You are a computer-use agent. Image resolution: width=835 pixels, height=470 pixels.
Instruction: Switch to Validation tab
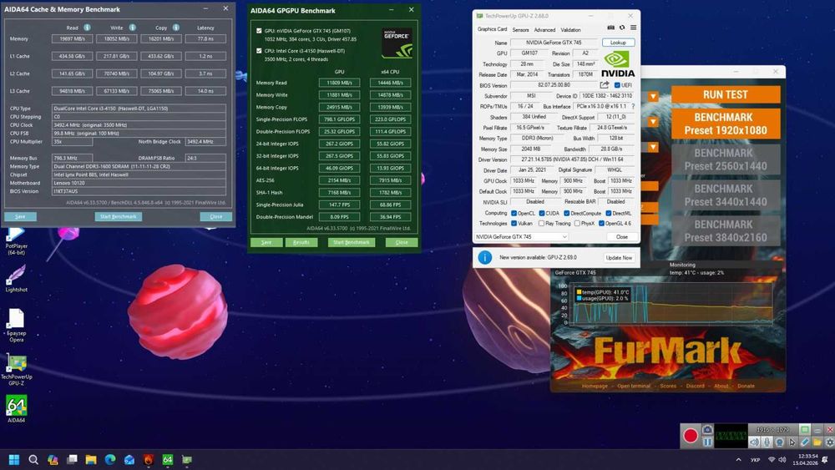coord(570,30)
